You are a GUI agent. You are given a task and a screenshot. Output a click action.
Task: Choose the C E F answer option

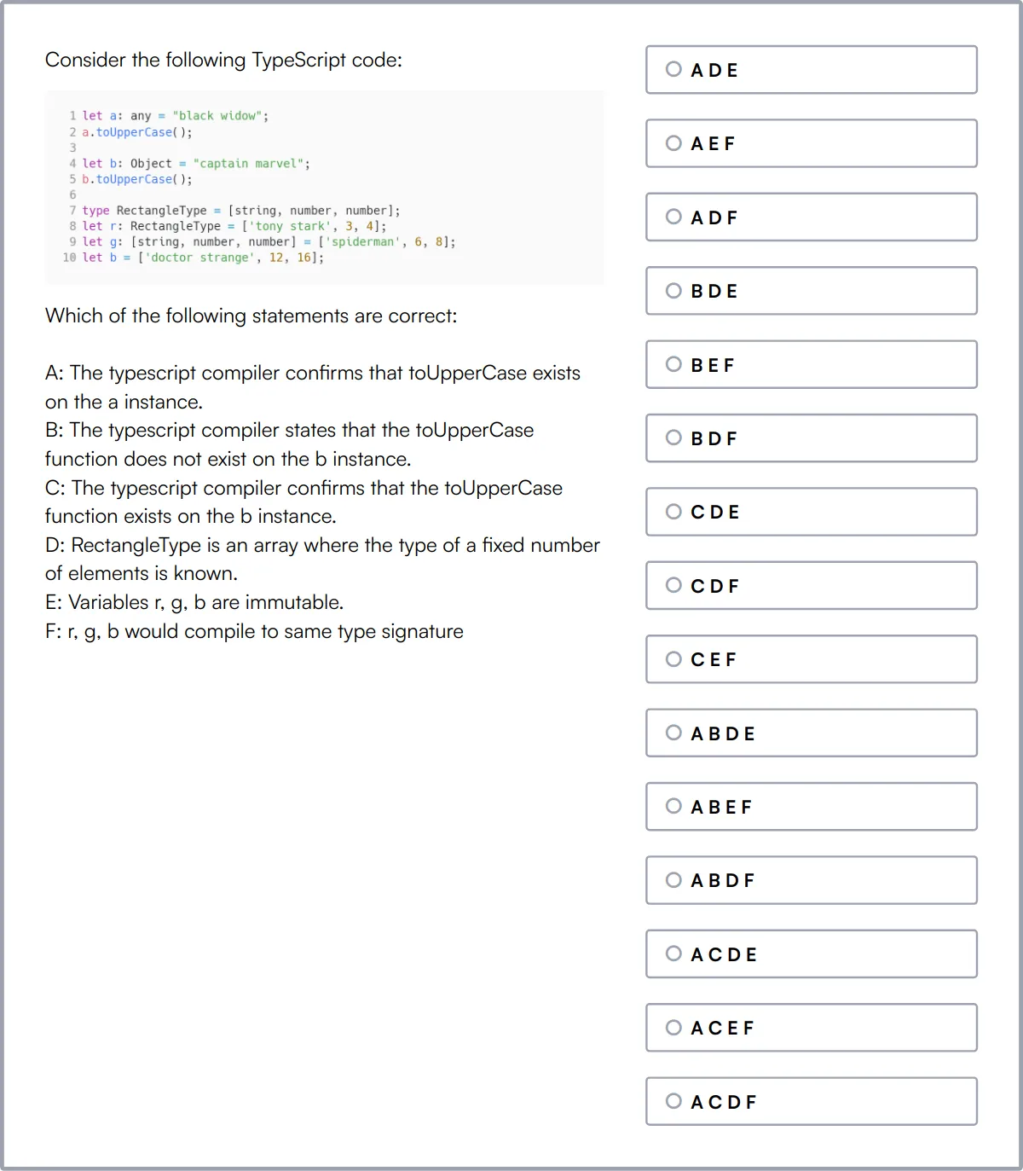point(811,659)
